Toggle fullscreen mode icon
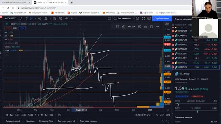 (x=143, y=18)
